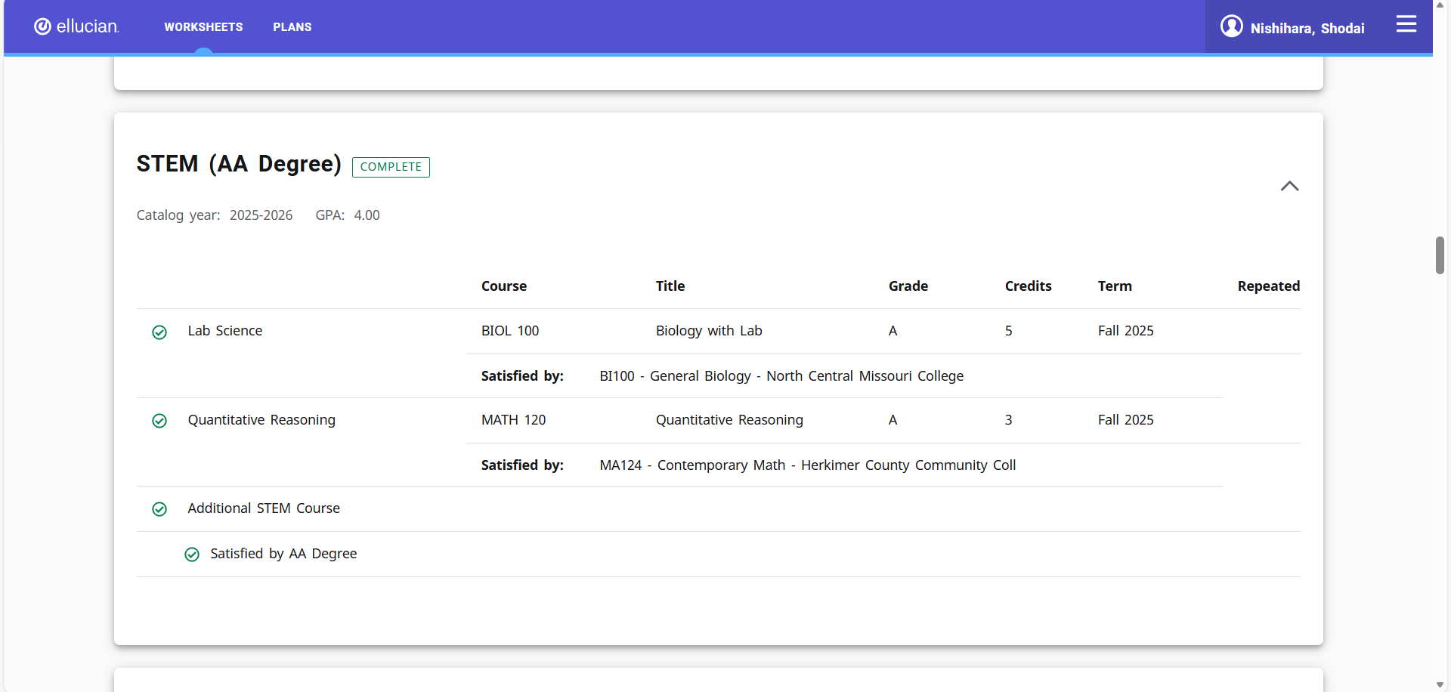The height and width of the screenshot is (692, 1451).
Task: Click the scrollbar down arrow
Action: (1440, 684)
